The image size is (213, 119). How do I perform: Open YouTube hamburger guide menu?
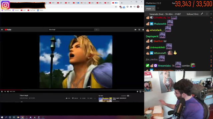(x=2, y=30)
